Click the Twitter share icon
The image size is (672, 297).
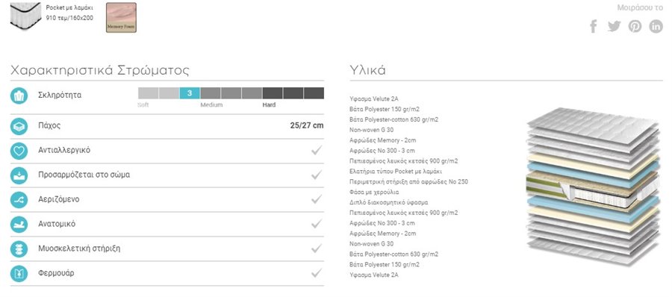(615, 26)
